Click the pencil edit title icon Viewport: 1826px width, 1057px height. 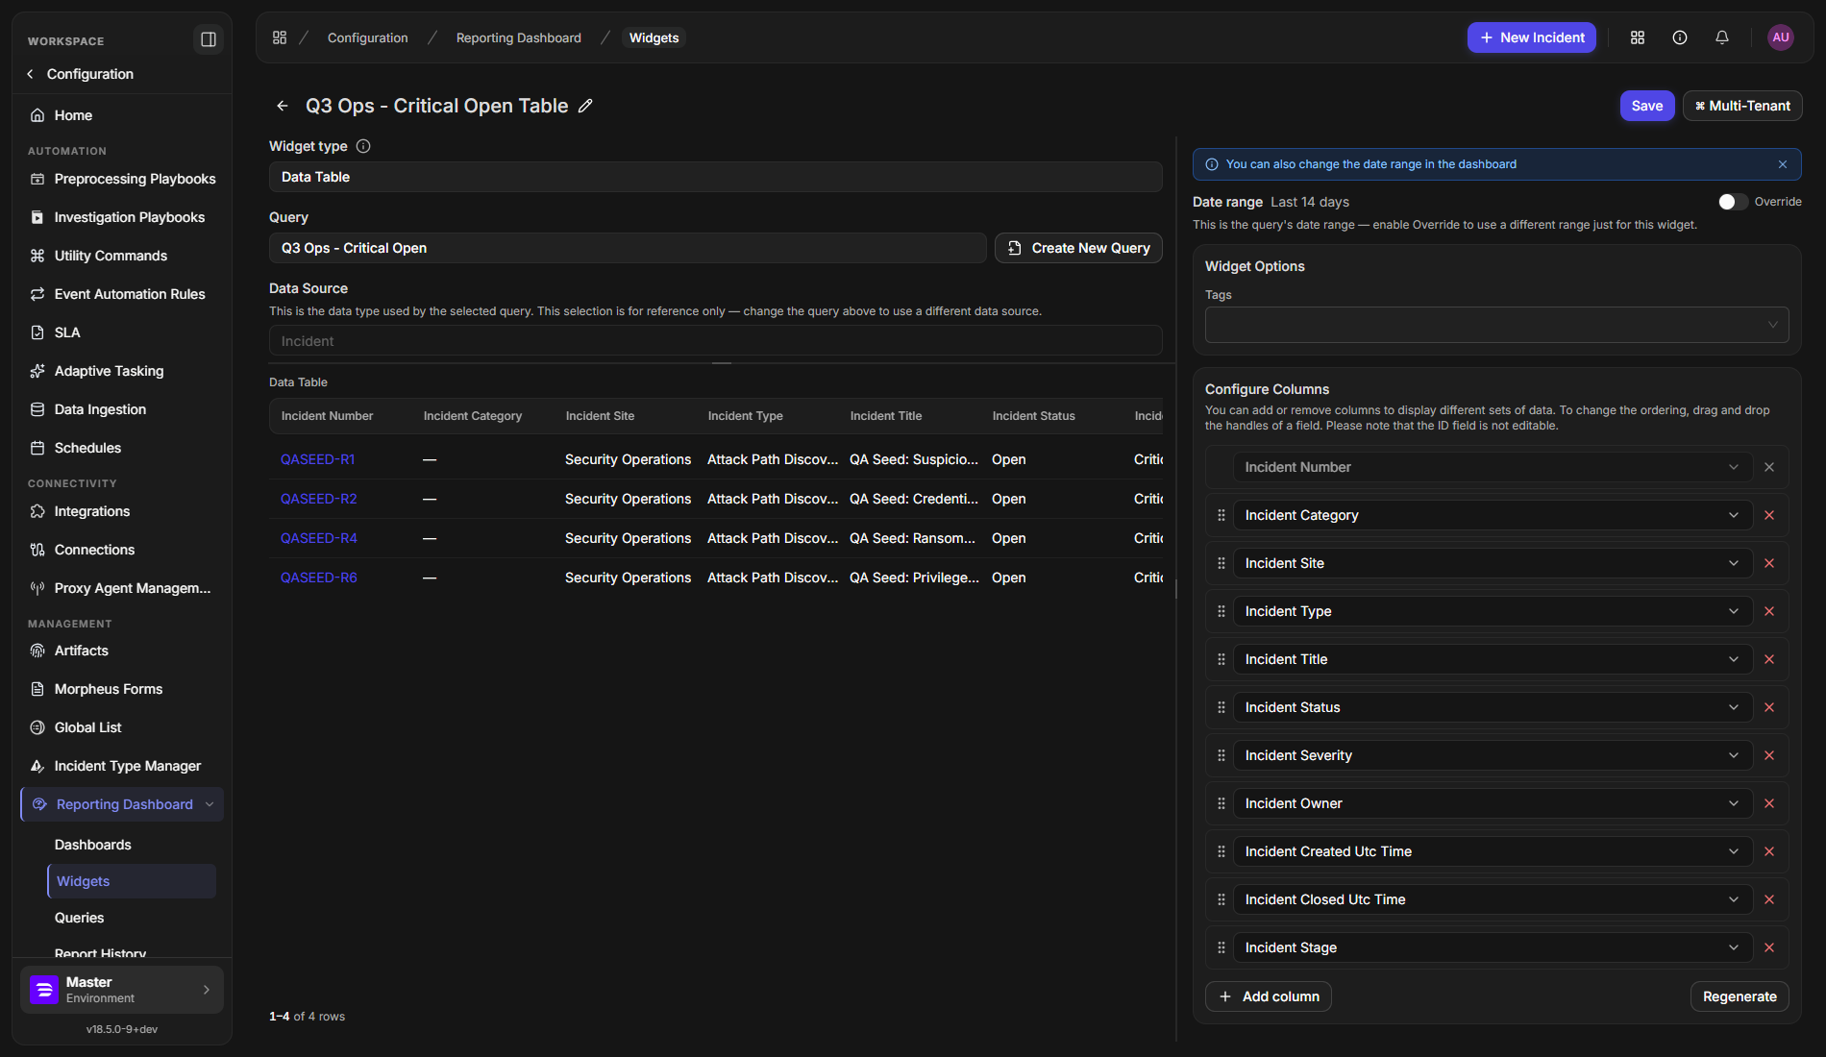coord(585,106)
